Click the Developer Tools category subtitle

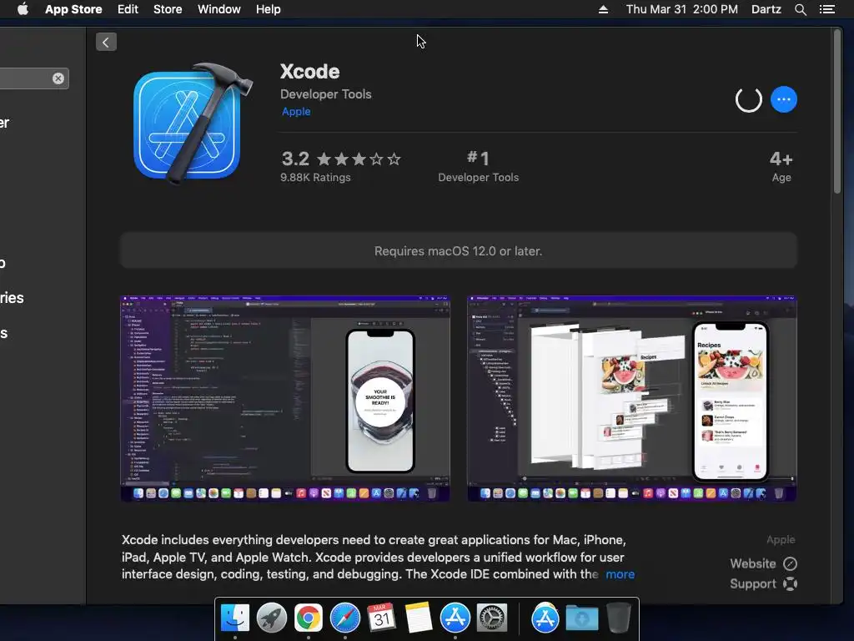pyautogui.click(x=326, y=94)
